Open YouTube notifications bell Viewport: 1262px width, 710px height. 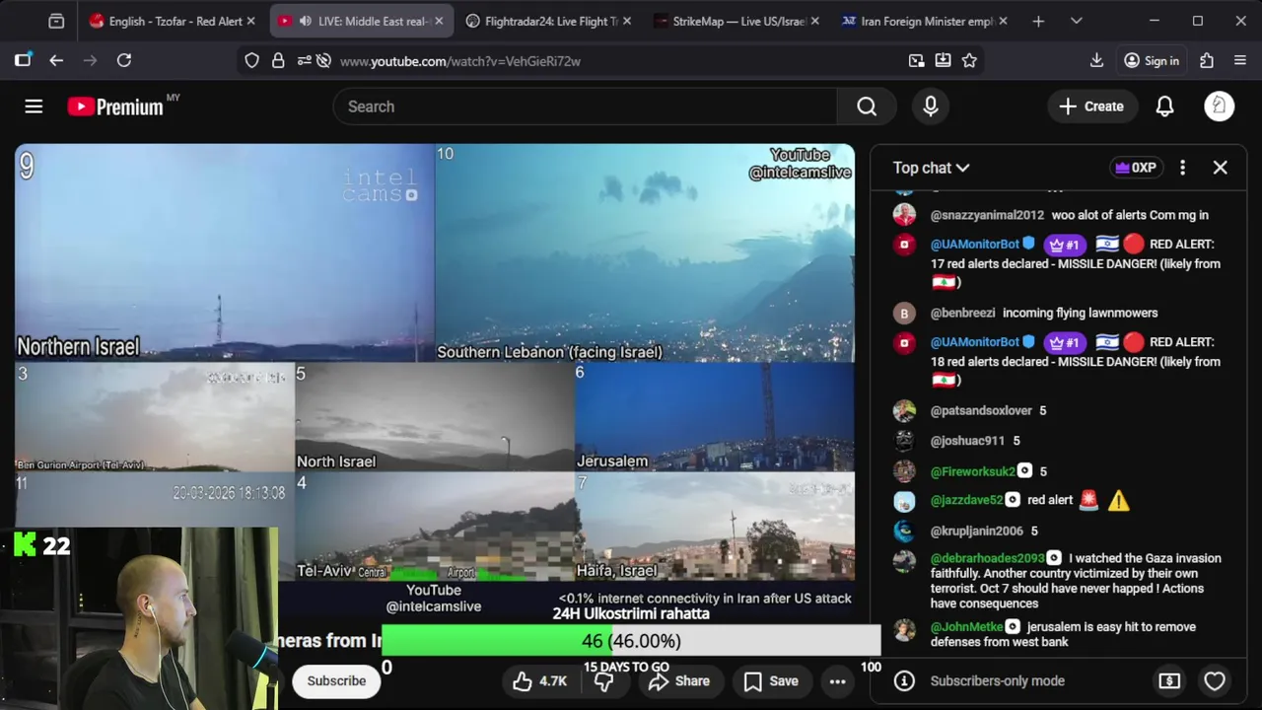(1164, 106)
